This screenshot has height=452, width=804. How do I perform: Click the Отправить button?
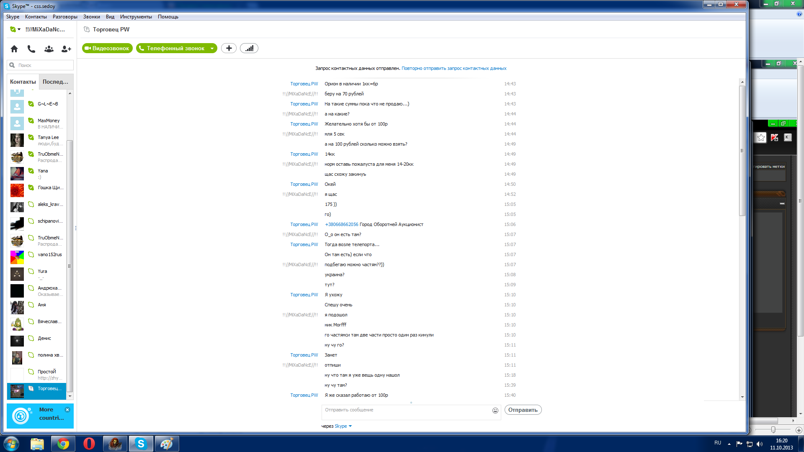[523, 410]
